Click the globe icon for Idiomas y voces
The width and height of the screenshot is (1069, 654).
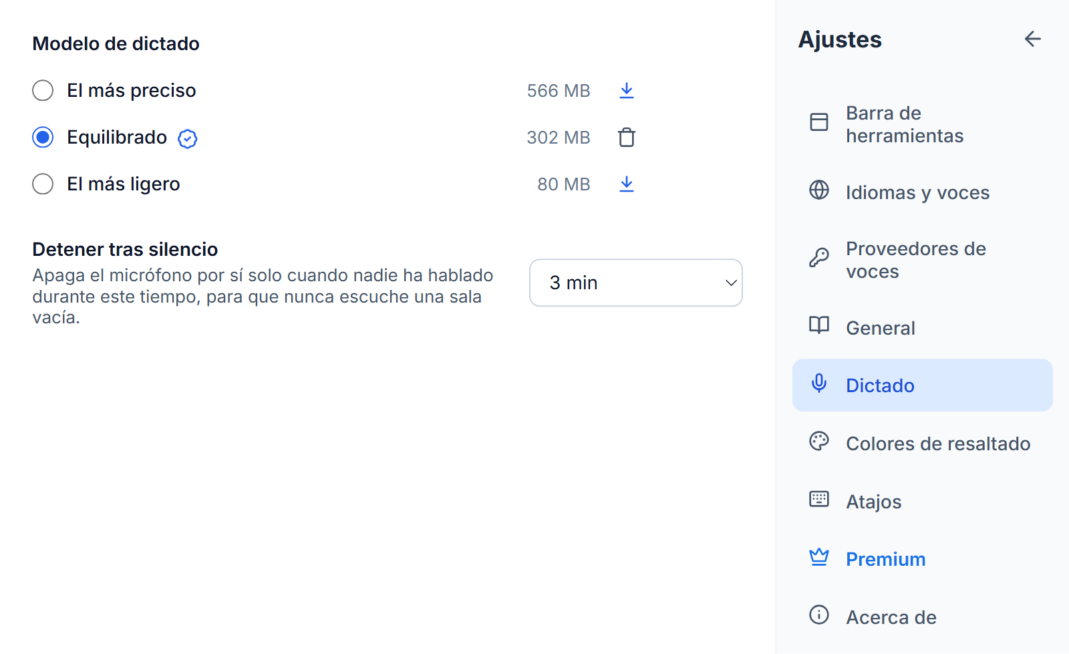click(819, 190)
